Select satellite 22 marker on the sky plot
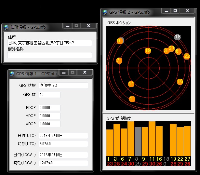200x175 pixels. (187, 56)
